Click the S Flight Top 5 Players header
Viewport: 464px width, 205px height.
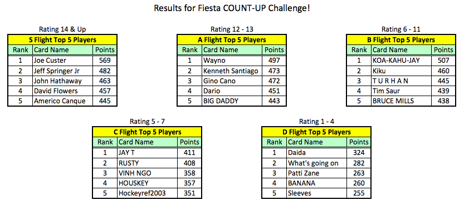62,40
